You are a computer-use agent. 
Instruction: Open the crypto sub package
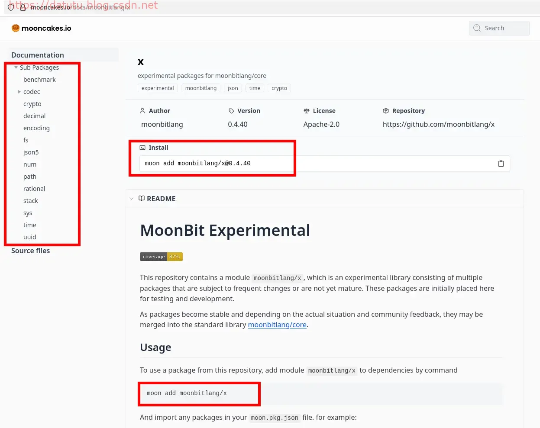tap(32, 104)
